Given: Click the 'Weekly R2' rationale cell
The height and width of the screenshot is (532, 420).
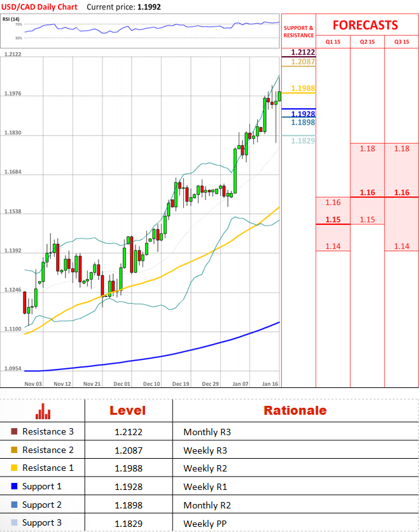Looking at the screenshot, I should click(205, 468).
